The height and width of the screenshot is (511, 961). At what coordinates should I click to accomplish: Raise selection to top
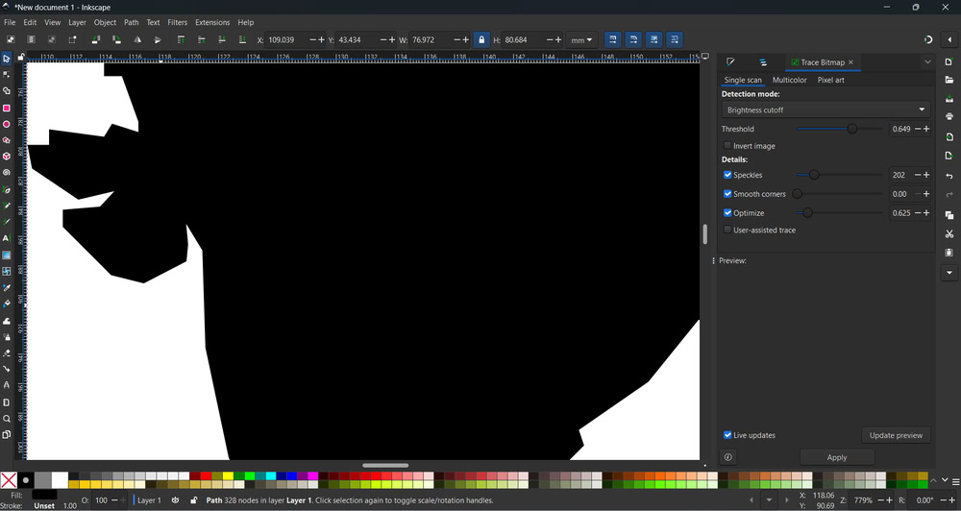click(x=181, y=39)
